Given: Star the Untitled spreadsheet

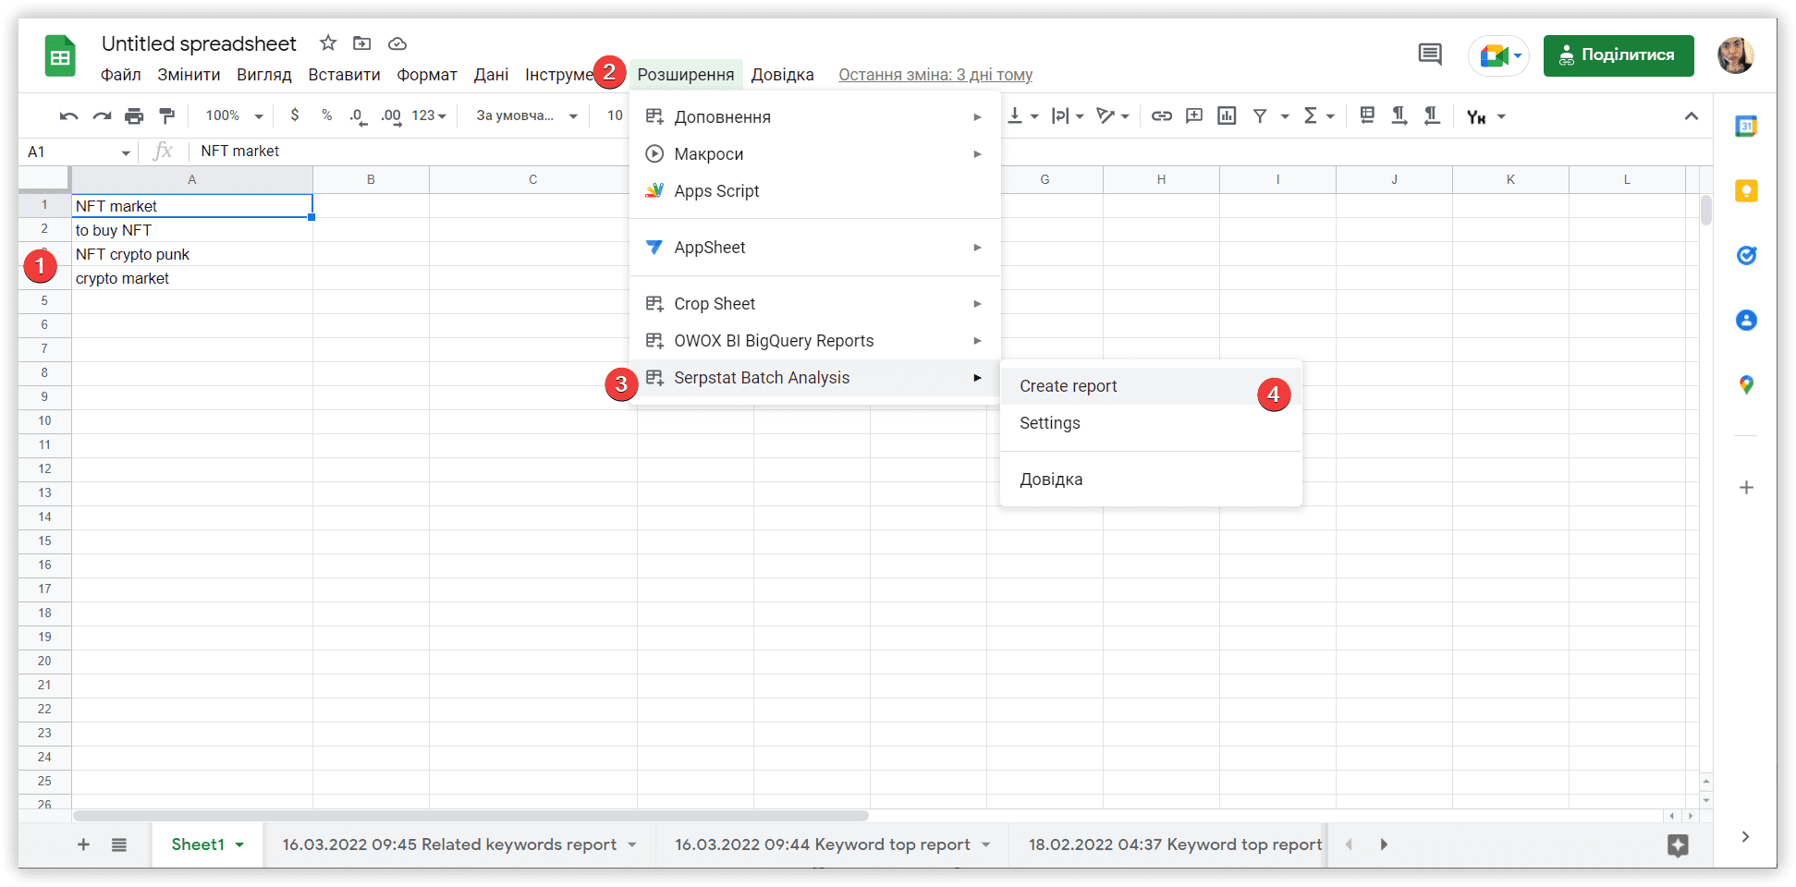Looking at the screenshot, I should click(328, 43).
